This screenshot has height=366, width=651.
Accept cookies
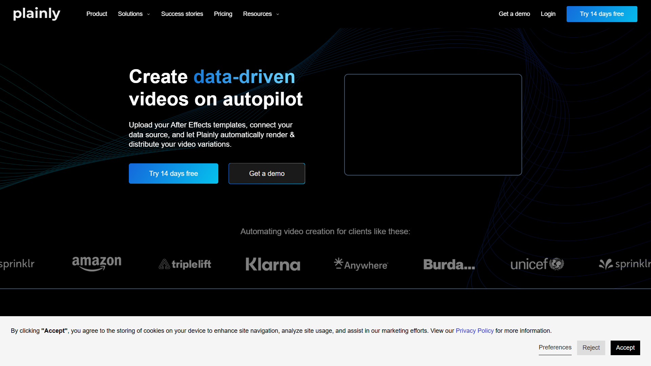pos(625,348)
